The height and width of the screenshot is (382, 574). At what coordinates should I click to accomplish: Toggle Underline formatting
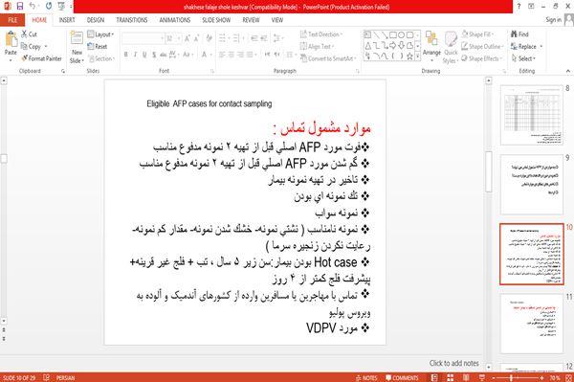[x=144, y=55]
